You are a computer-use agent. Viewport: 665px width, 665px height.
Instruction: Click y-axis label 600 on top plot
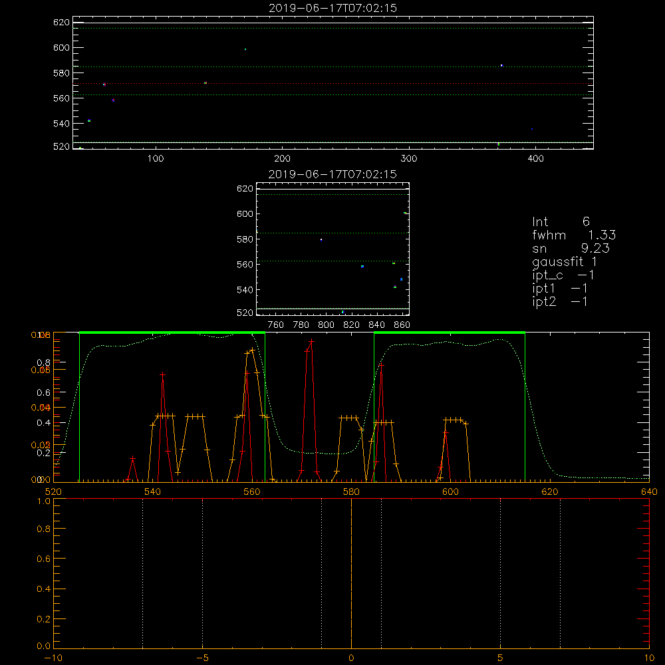61,47
